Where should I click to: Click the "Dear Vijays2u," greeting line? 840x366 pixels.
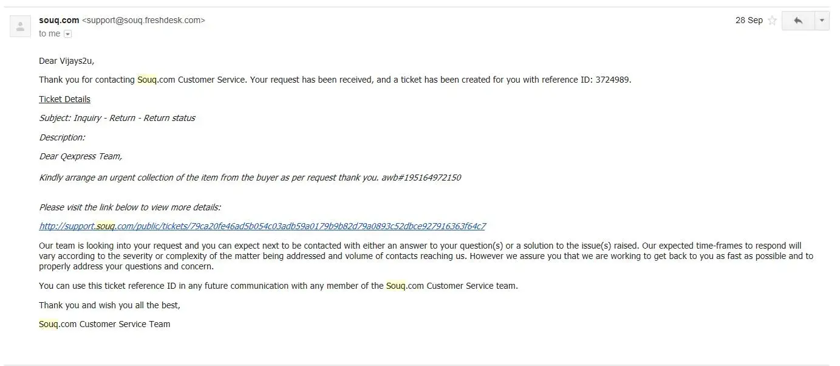(67, 61)
